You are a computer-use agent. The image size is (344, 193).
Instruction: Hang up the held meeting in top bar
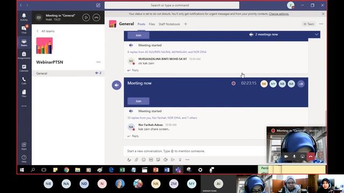[x=96, y=18]
